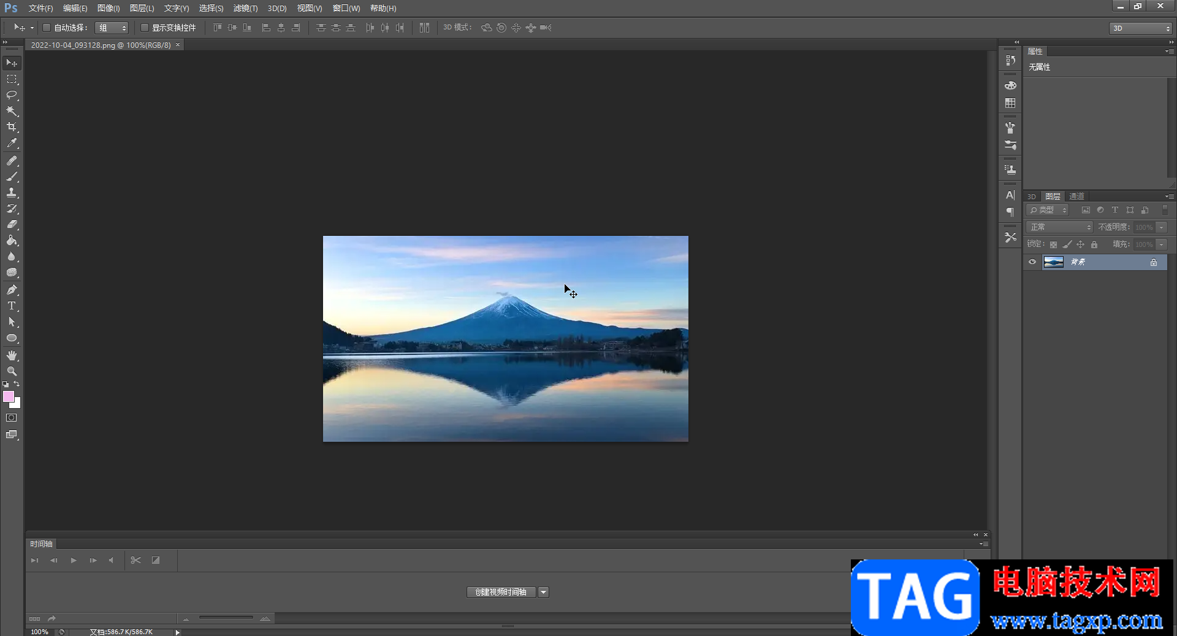Screen dimensions: 1177x636
Task: Open arrow beside Create Video Timeline
Action: pos(543,592)
